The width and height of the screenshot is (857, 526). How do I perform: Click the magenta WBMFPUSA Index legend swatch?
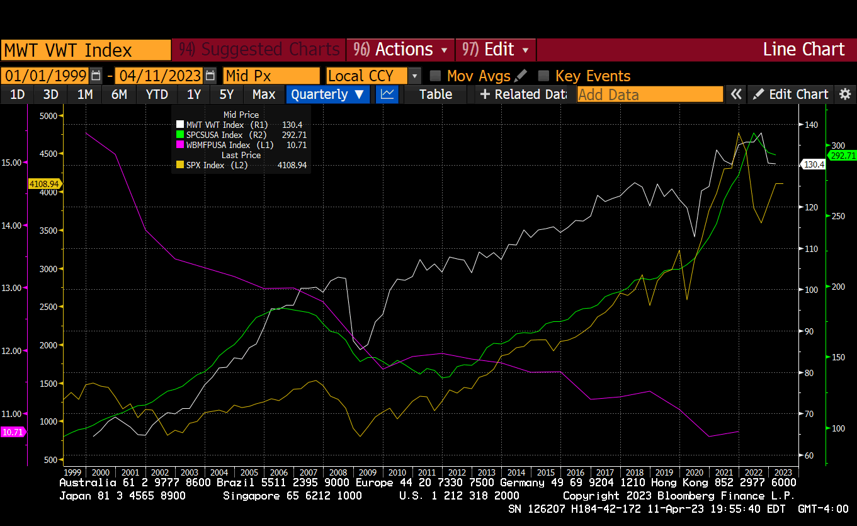(180, 145)
